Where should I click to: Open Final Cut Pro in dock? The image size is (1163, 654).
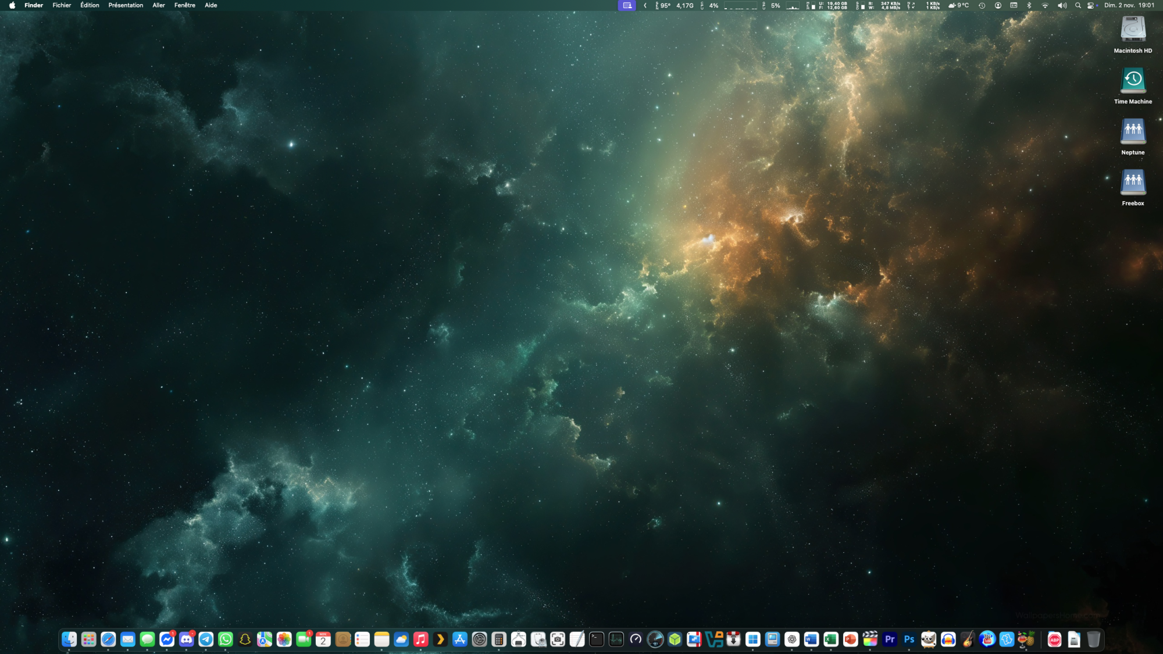pyautogui.click(x=870, y=639)
